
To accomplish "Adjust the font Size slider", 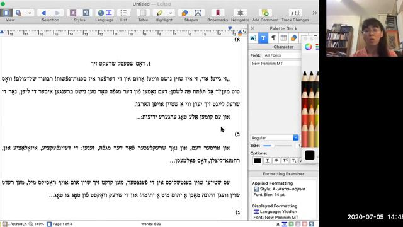I will coord(278,146).
